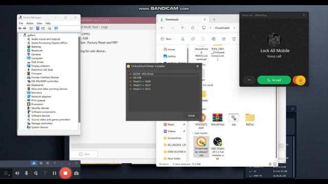Screen dimensions: 328x184
Task: Select the DriverInstaller UnlockTool file
Action: coord(201,147)
